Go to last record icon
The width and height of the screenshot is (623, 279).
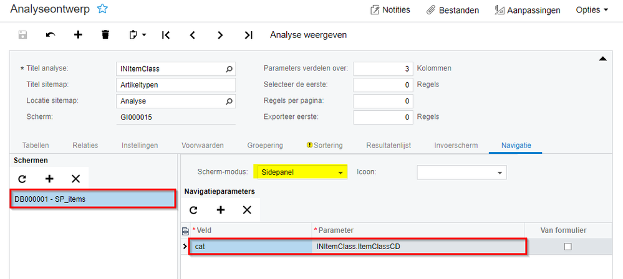pyautogui.click(x=248, y=35)
